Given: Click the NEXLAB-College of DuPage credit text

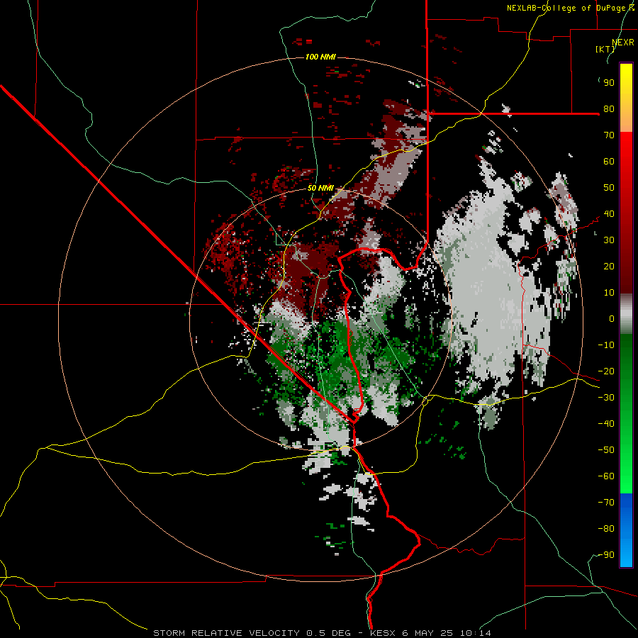Looking at the screenshot, I should (x=566, y=8).
